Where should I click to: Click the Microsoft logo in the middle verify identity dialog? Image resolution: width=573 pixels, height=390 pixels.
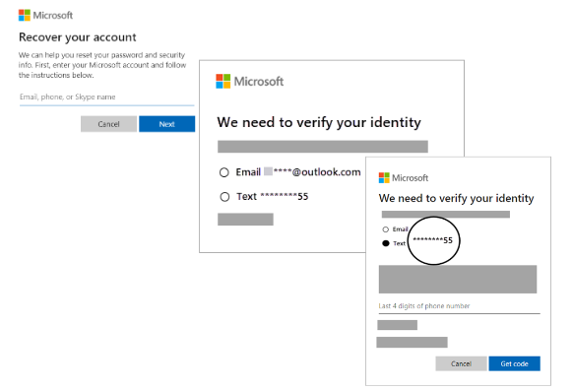[250, 81]
